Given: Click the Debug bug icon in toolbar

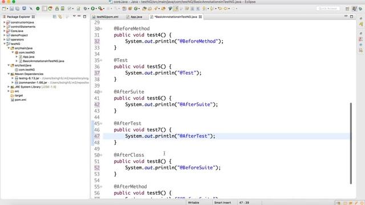Looking at the screenshot, I should click(86, 9).
